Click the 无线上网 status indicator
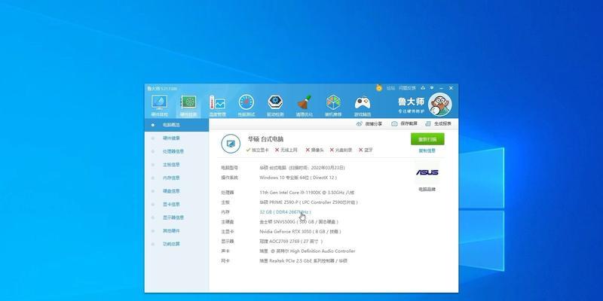This screenshot has width=603, height=301. [x=286, y=150]
